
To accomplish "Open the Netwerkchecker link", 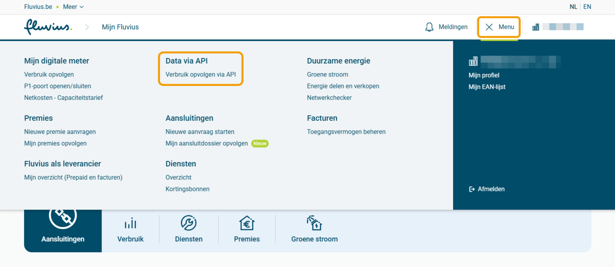I will click(x=329, y=98).
